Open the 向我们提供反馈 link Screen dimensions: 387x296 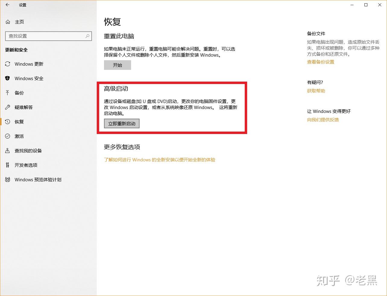click(323, 120)
